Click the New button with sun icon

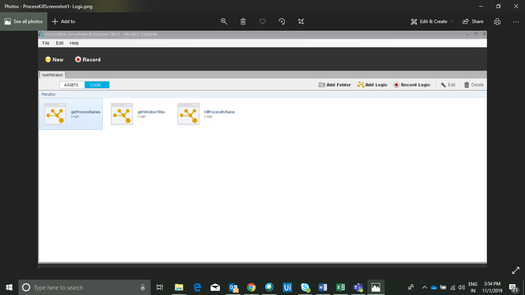pos(54,60)
